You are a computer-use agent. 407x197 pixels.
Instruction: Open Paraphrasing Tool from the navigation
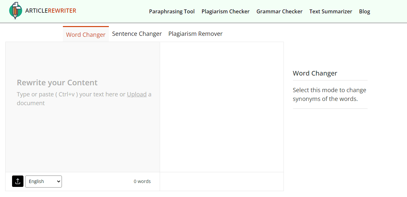coord(172,11)
